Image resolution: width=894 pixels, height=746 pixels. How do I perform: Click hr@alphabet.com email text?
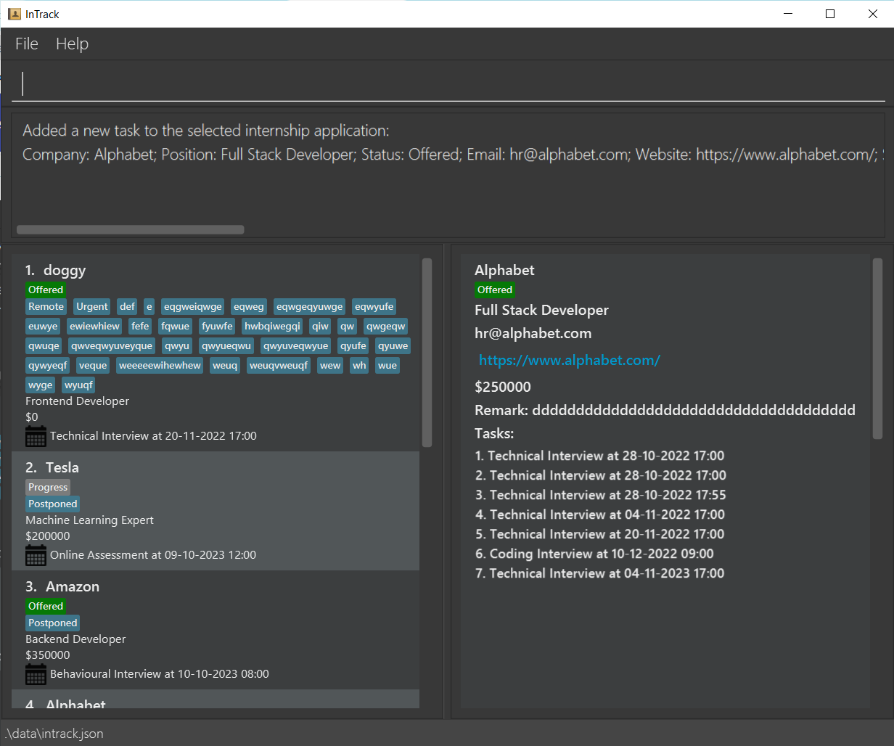(x=533, y=333)
